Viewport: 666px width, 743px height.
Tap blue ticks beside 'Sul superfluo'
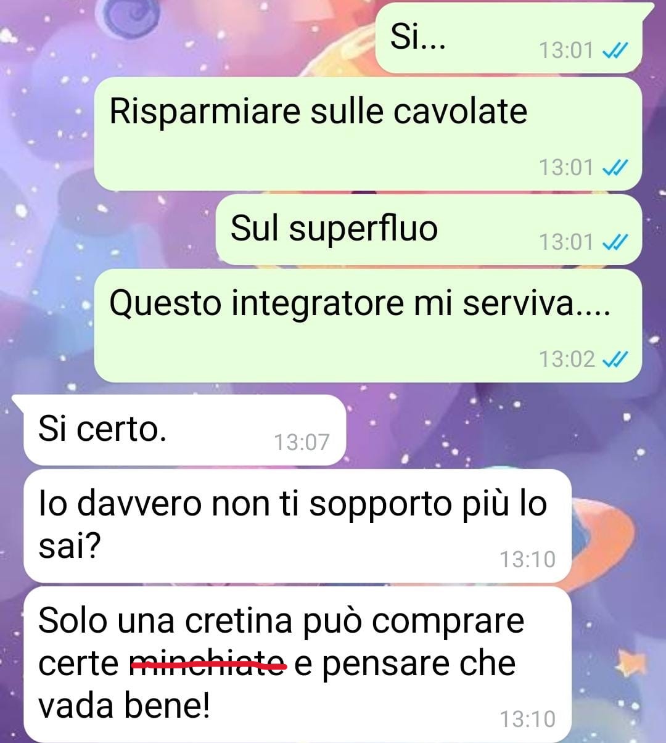tap(615, 242)
